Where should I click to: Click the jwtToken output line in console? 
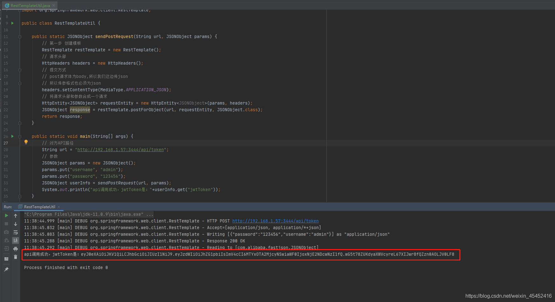[239, 254]
